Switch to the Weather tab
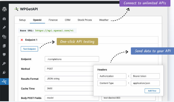174x102 pixels. (104, 20)
